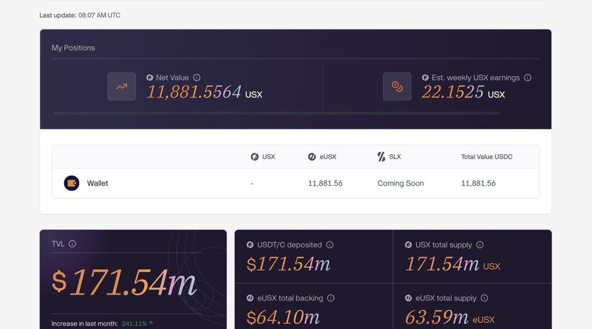This screenshot has height=329, width=592.
Task: Click the trending arrow icon by Net Value
Action: (x=122, y=87)
